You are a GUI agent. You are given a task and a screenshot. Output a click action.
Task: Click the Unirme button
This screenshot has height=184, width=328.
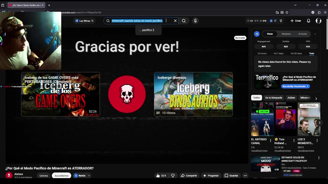click(x=44, y=176)
